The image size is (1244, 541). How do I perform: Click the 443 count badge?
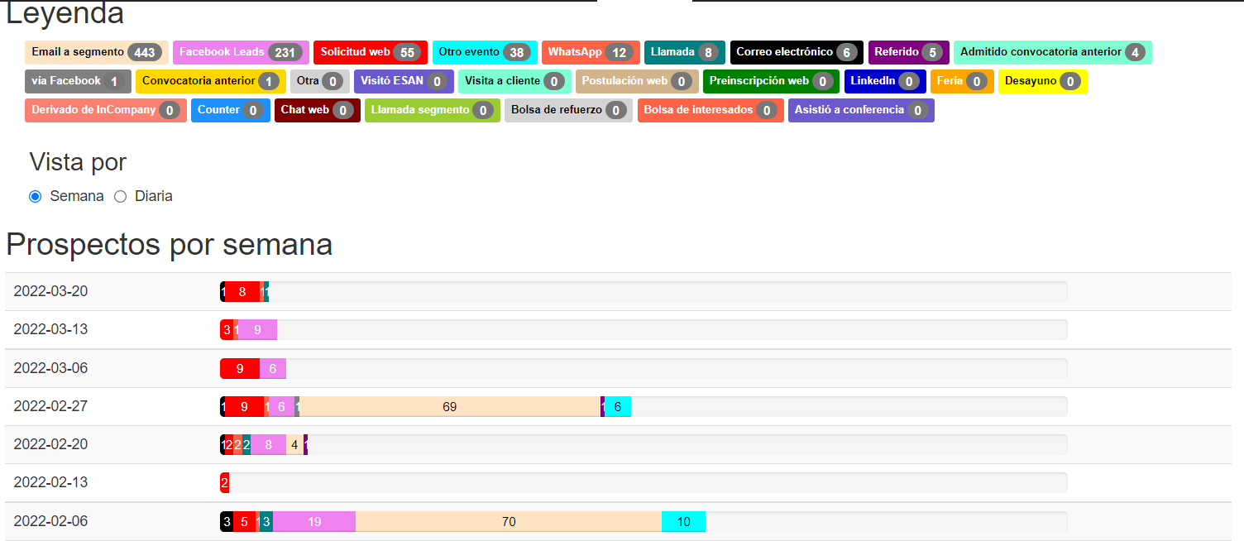tap(145, 52)
